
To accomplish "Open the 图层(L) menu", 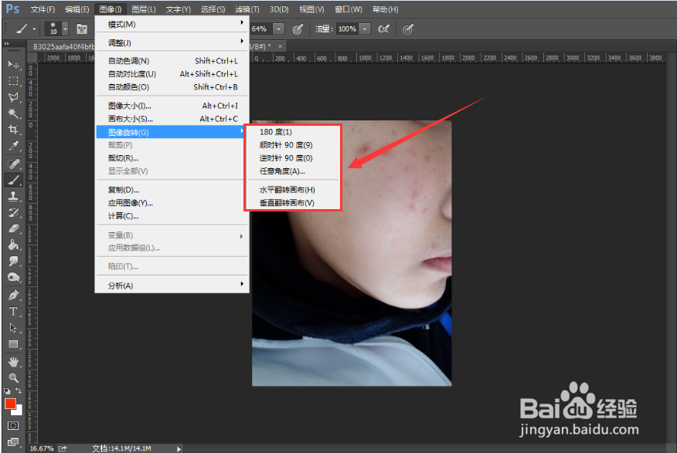I will (x=144, y=9).
